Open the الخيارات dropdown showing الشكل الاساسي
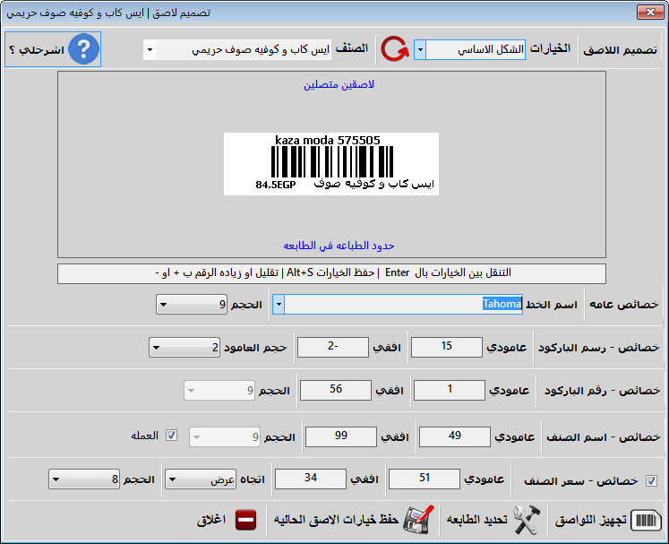The width and height of the screenshot is (669, 544). point(420,50)
